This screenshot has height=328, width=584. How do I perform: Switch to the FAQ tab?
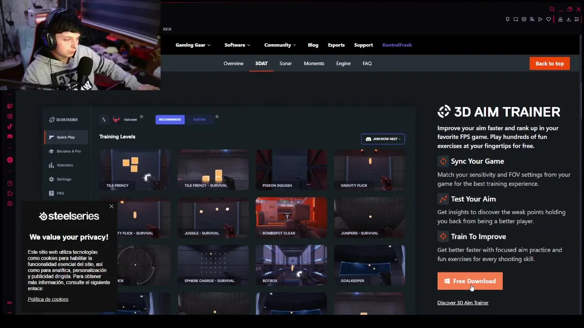(x=367, y=63)
